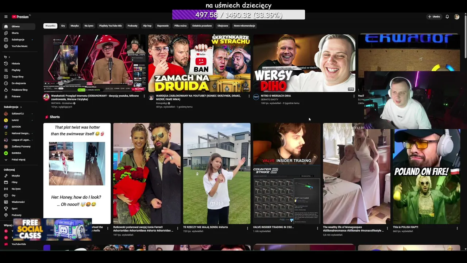Image resolution: width=467 pixels, height=263 pixels.
Task: Open YouTube Music from sidebar
Action: 19,46
